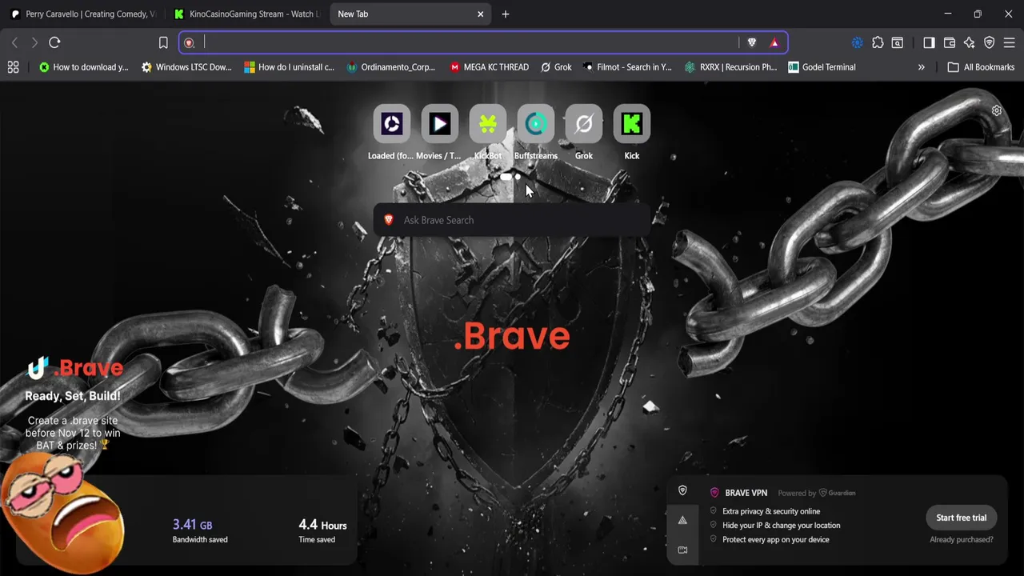
Task: Toggle the sidebar panel icon
Action: click(x=929, y=42)
